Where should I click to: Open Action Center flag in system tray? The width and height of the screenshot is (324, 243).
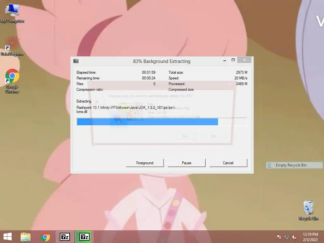point(279,237)
